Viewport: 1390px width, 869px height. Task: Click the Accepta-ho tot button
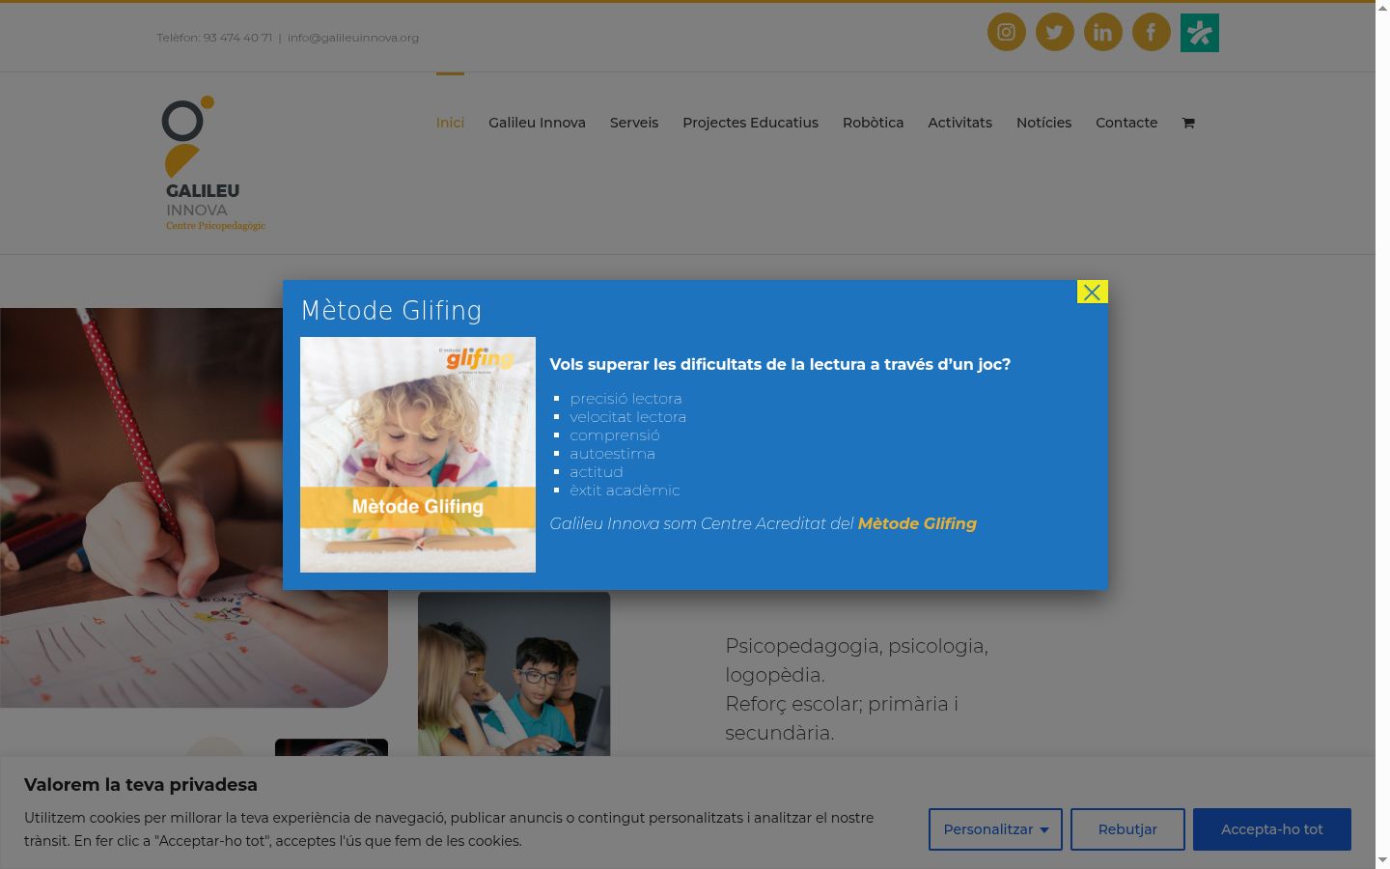[1271, 829]
